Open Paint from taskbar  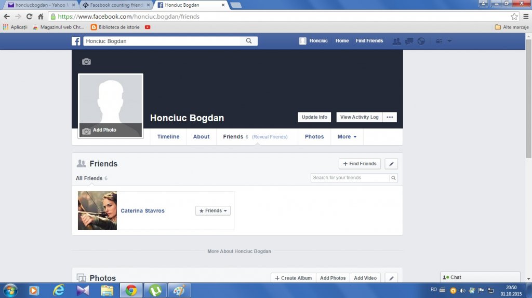(x=179, y=291)
